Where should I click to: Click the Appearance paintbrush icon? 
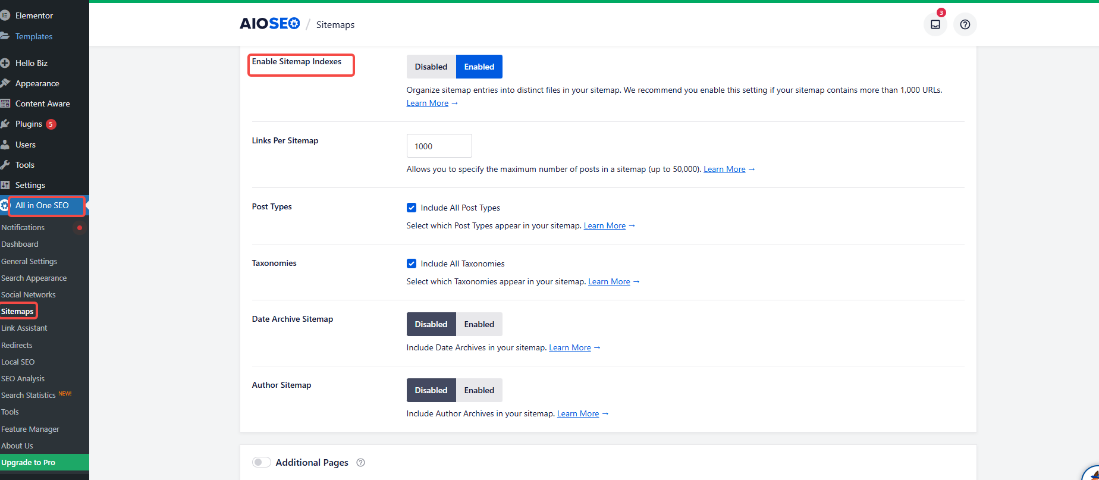pos(5,83)
